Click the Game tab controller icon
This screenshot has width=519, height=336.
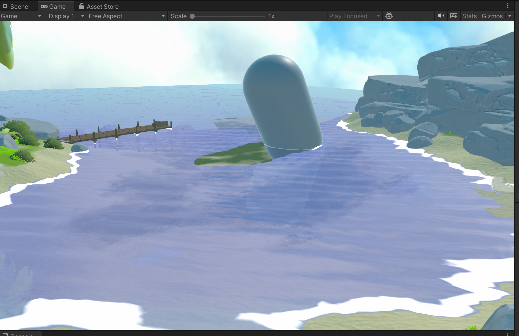44,6
